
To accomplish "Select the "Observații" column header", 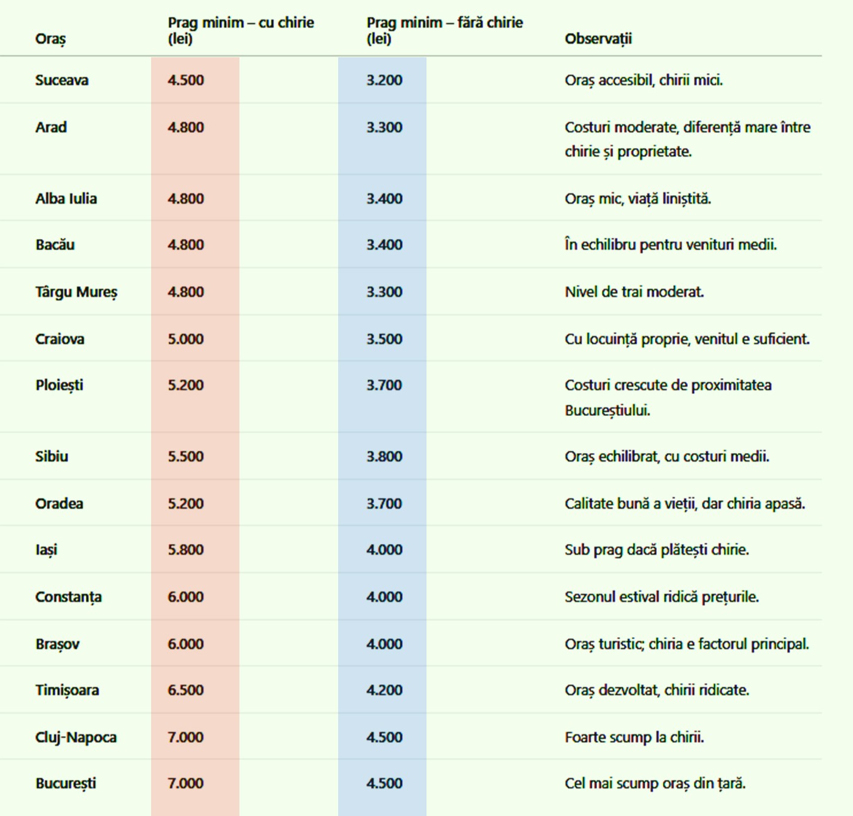I will pyautogui.click(x=598, y=39).
